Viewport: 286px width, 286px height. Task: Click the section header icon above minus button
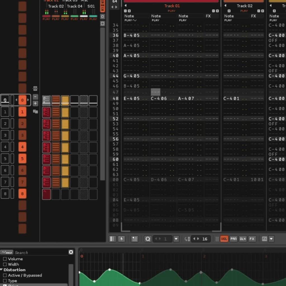35,89
